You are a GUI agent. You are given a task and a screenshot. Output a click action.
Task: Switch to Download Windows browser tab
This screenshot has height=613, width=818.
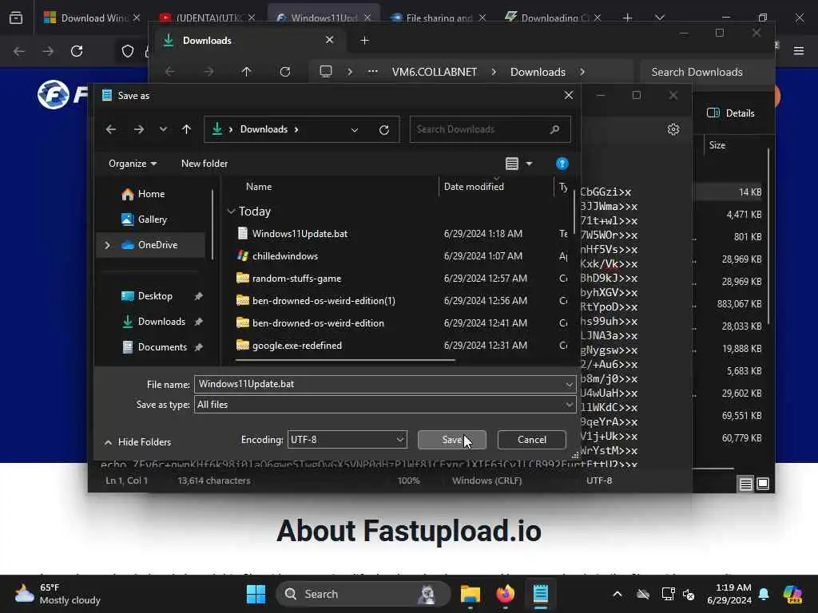pyautogui.click(x=93, y=18)
